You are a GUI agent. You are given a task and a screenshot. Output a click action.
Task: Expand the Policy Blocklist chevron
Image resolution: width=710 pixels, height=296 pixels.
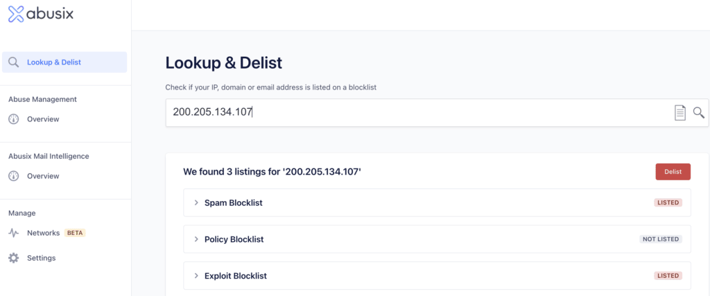196,239
